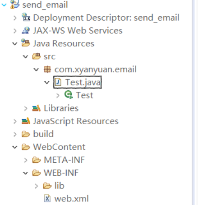
Task: Click the src package folder icon
Action: pos(37,56)
